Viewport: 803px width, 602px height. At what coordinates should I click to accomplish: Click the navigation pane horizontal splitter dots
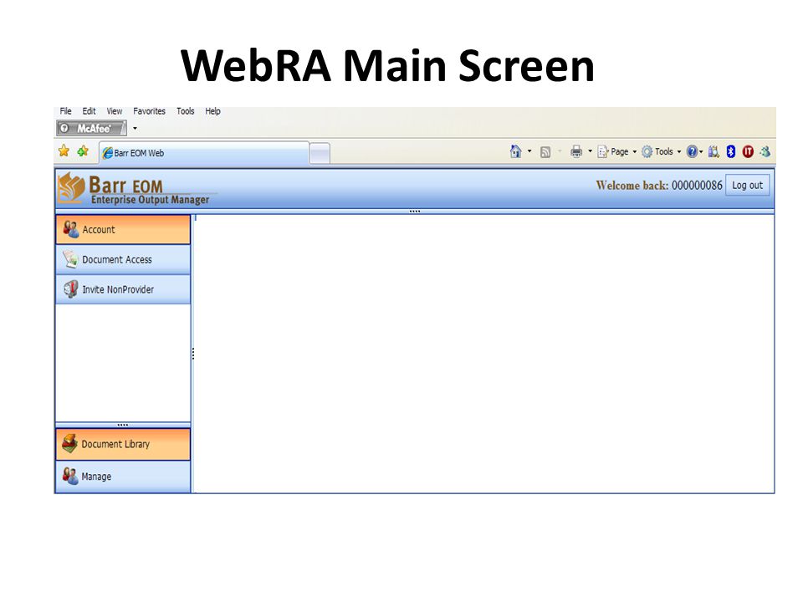(123, 425)
